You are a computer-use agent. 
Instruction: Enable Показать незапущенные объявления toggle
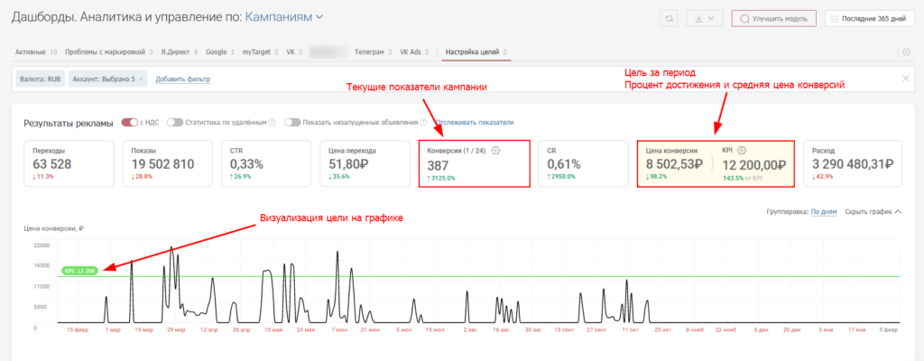[x=291, y=122]
